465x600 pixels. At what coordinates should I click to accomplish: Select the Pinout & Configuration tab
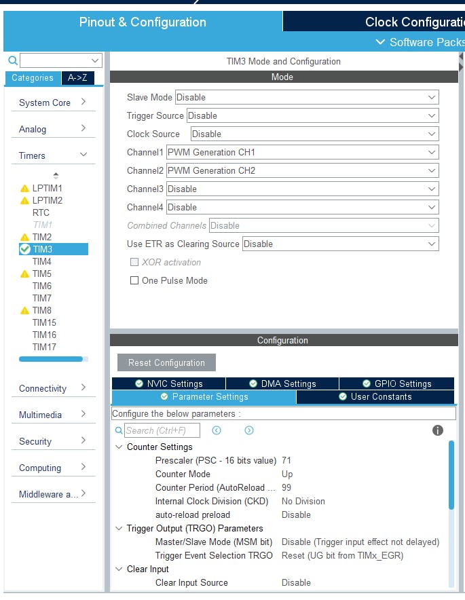(x=143, y=22)
